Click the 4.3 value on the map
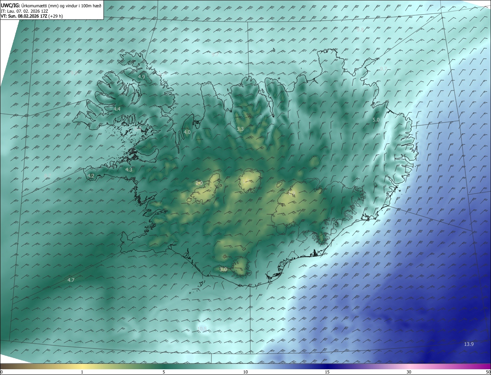Screen dimensions: 491x375 click(x=129, y=169)
